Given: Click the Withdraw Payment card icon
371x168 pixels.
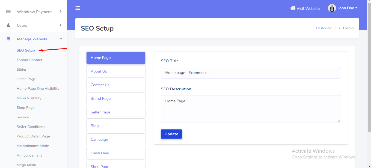Looking at the screenshot, I should (x=8, y=12).
